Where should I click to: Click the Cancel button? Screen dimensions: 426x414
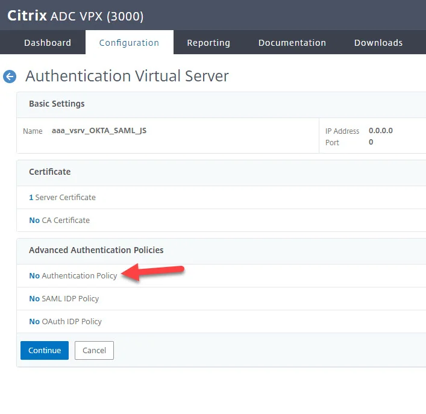[x=94, y=350]
